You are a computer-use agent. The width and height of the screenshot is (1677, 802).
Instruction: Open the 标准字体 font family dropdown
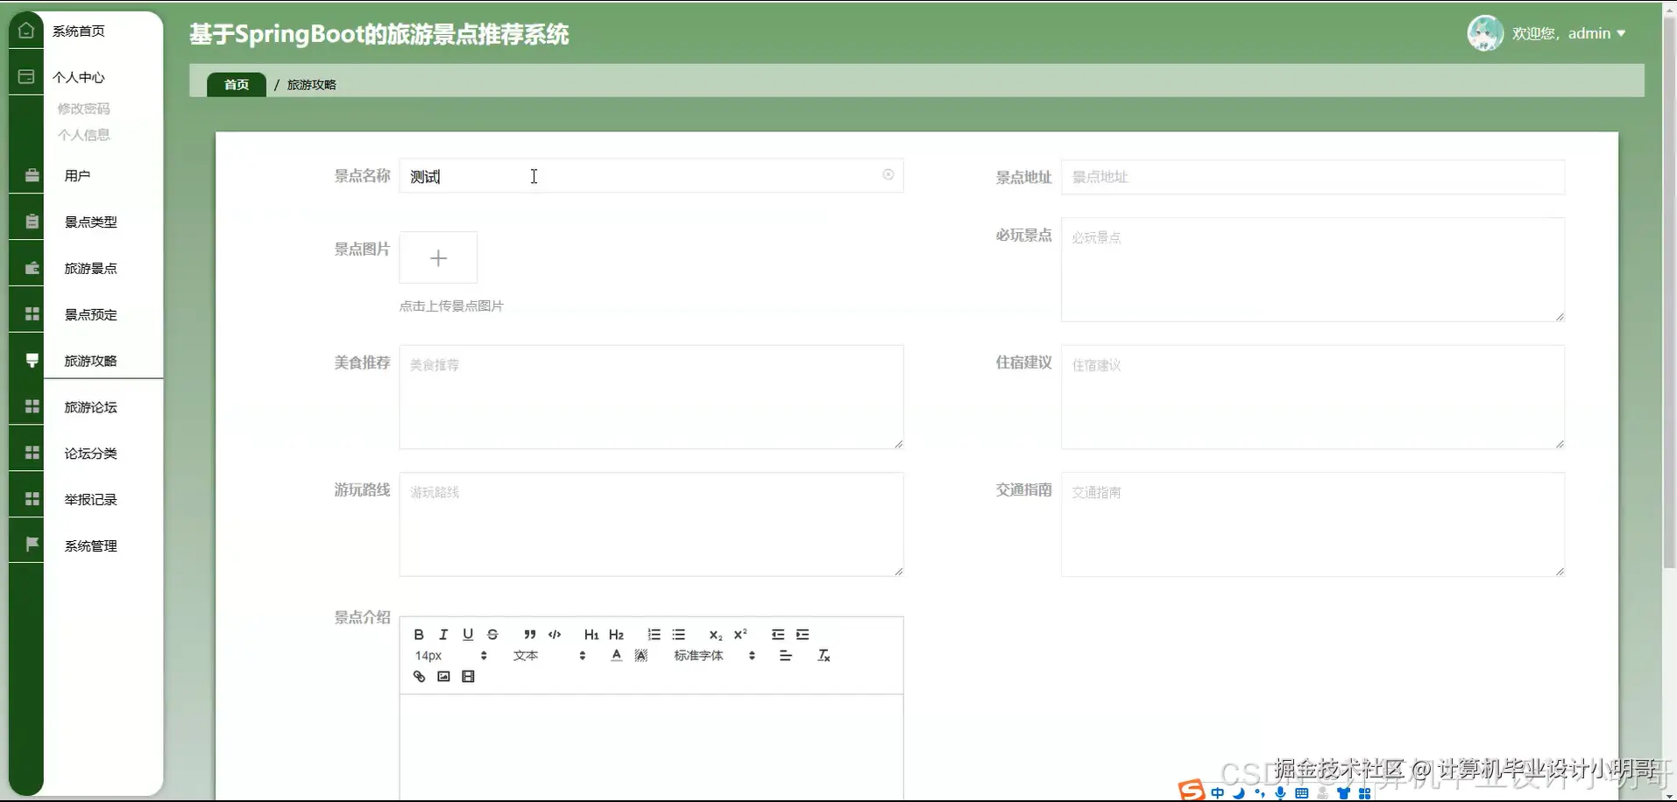click(x=698, y=655)
